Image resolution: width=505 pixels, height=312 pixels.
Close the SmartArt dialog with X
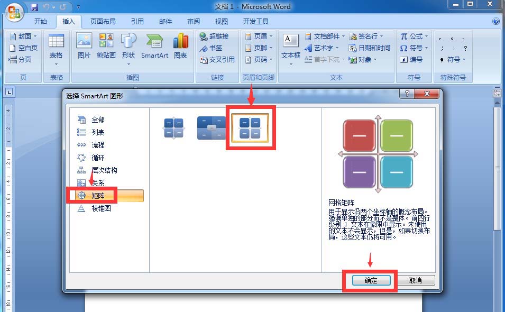click(x=427, y=94)
